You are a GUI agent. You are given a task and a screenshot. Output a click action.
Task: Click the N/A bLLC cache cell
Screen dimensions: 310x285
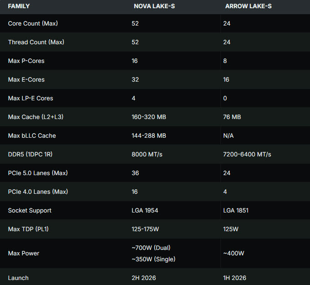pos(229,135)
